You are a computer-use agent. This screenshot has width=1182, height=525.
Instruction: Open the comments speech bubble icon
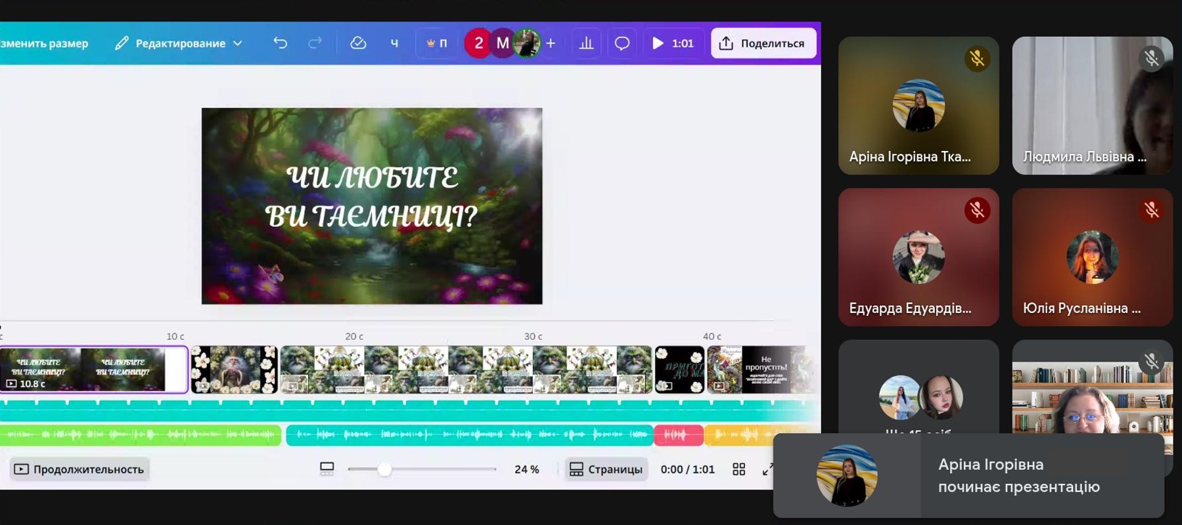pos(622,43)
